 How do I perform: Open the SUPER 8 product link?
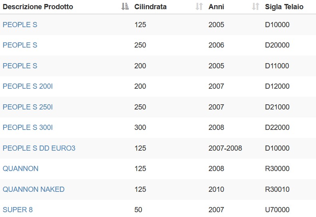(18, 209)
